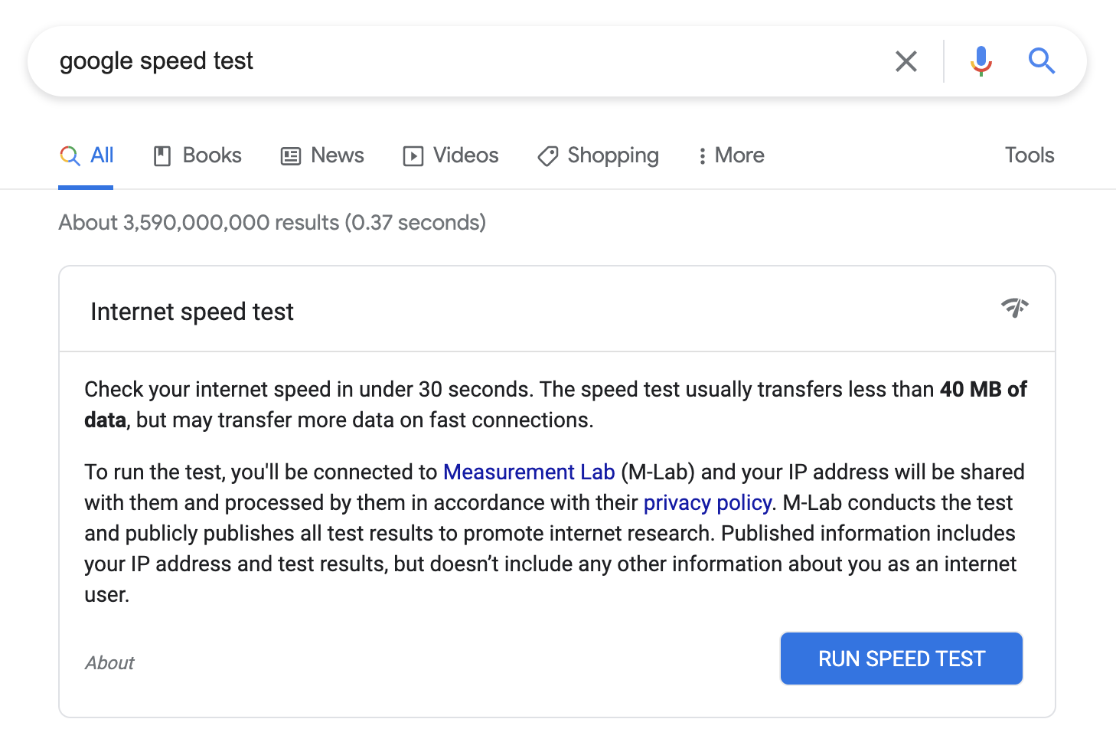
Task: Follow the Measurement Lab link
Action: click(529, 472)
